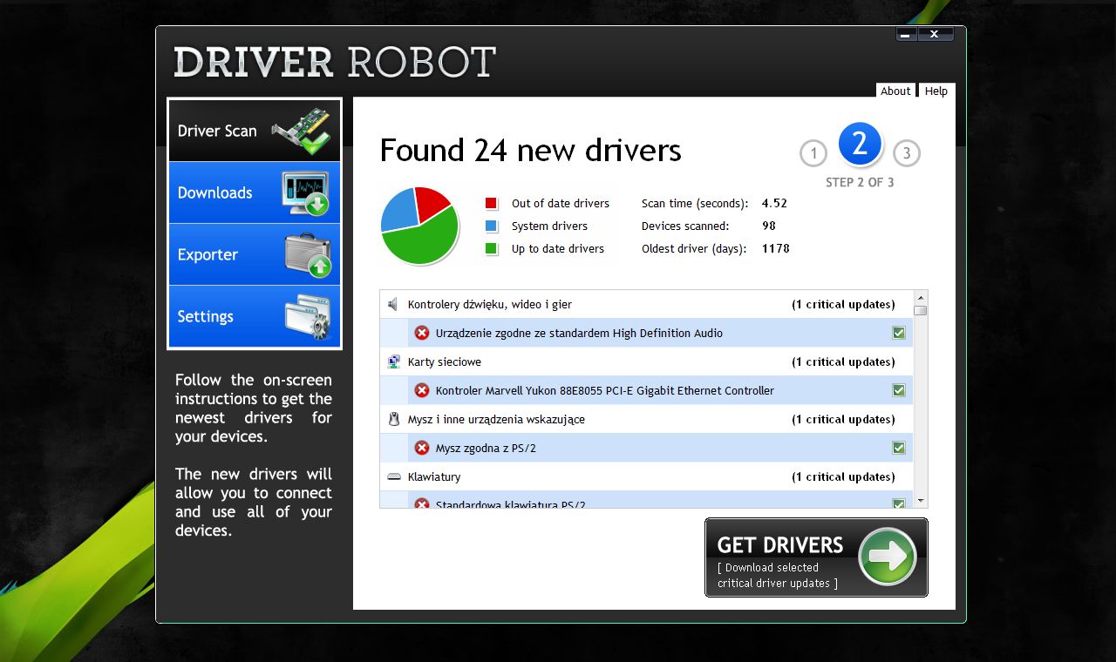The width and height of the screenshot is (1116, 662).
Task: Open the Exporter section
Action: [255, 254]
